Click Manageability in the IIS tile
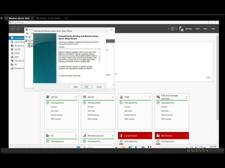Image resolution: width=225 pixels, height=168 pixels. (57, 141)
